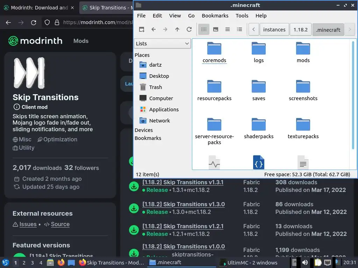Switch to Skip Transitions browser tab

pos(106,8)
